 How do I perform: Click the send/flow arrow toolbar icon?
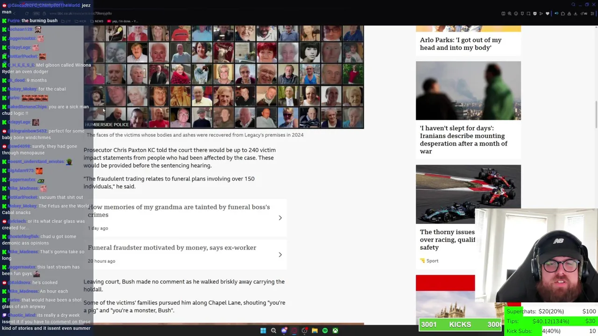tap(541, 14)
